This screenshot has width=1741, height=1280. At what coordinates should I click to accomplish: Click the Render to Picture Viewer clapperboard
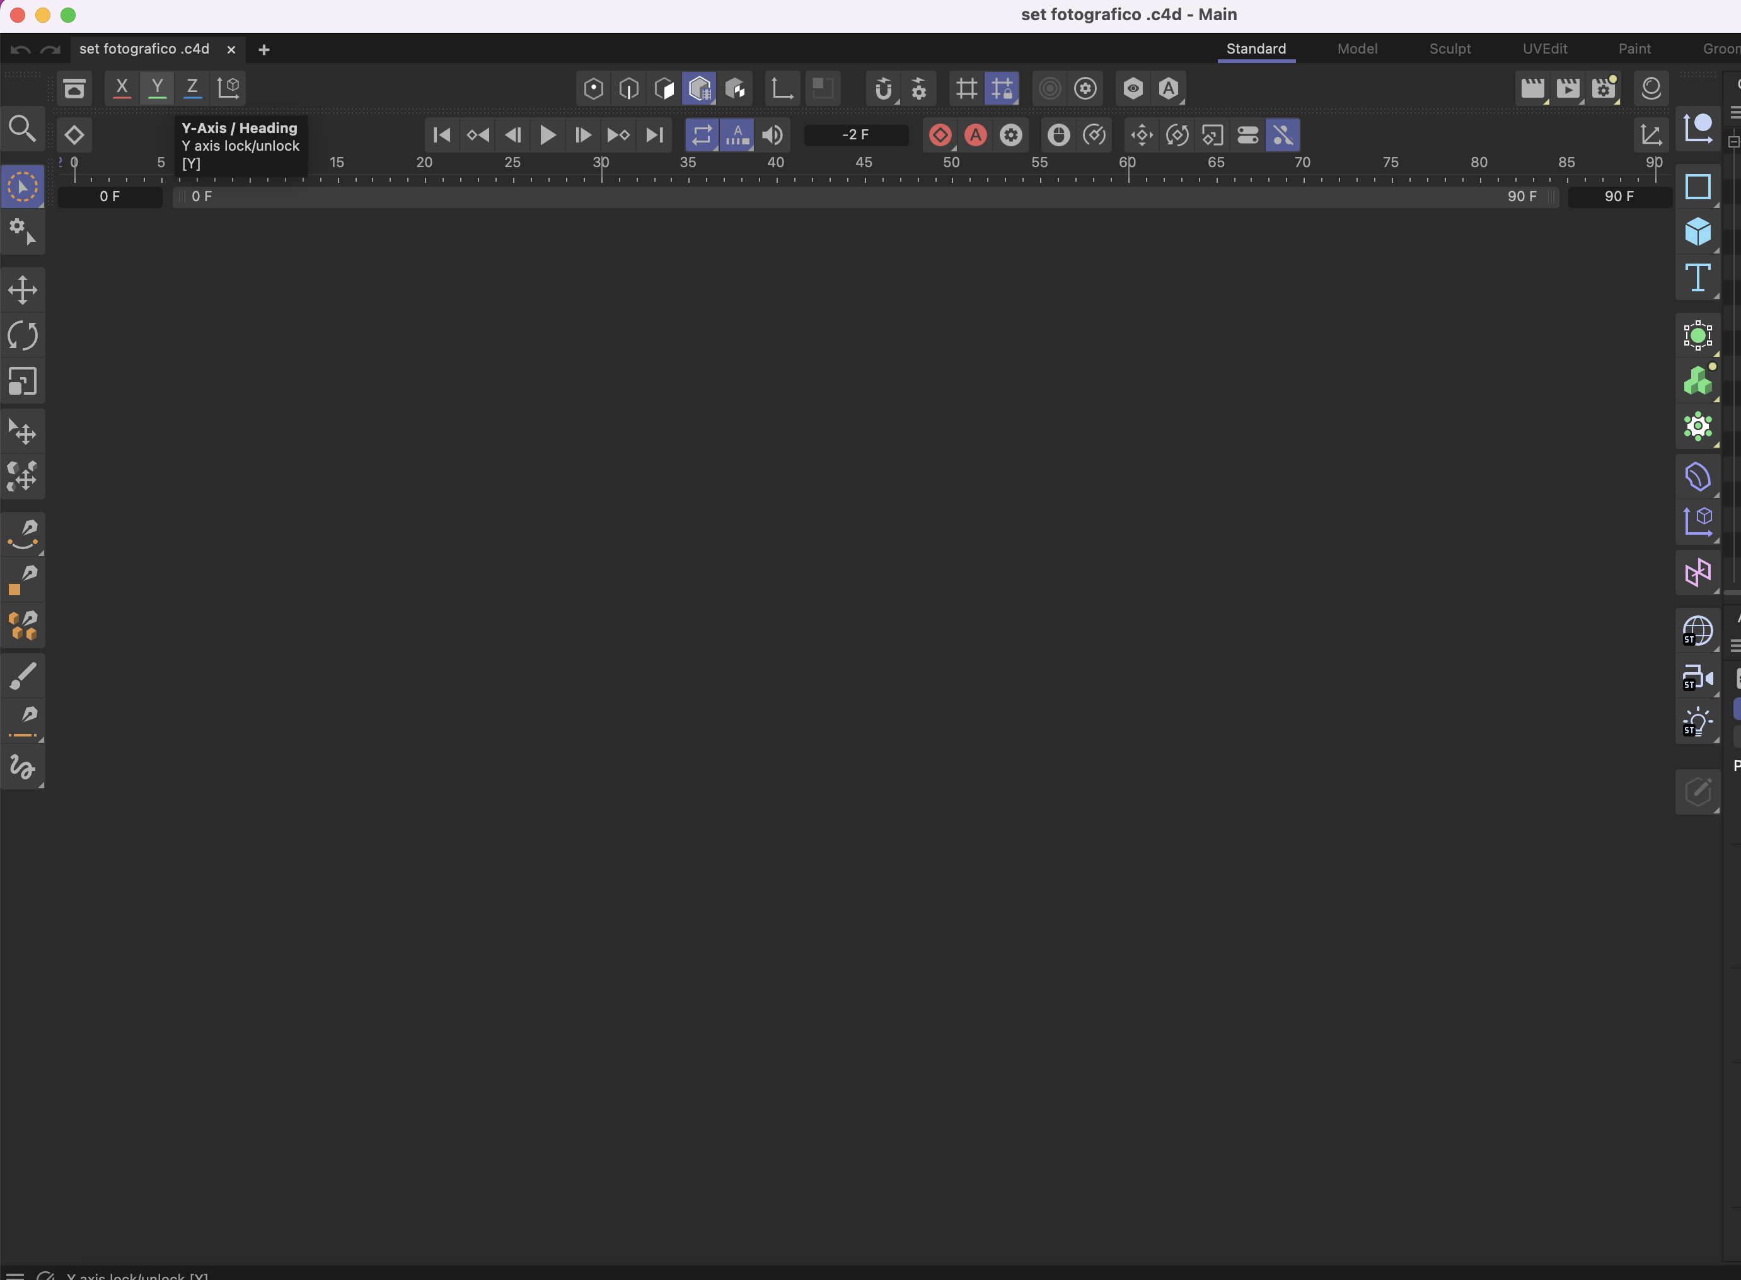tap(1568, 88)
